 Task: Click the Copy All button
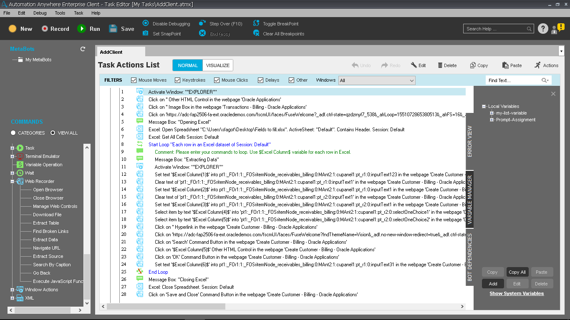[x=517, y=272]
